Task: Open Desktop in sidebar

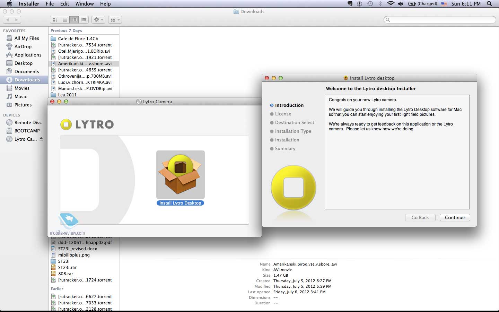Action: pyautogui.click(x=24, y=63)
